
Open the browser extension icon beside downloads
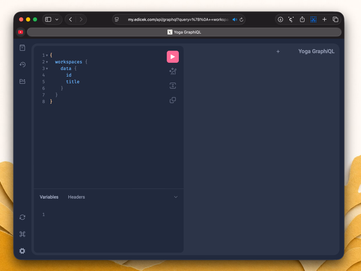pos(291,19)
